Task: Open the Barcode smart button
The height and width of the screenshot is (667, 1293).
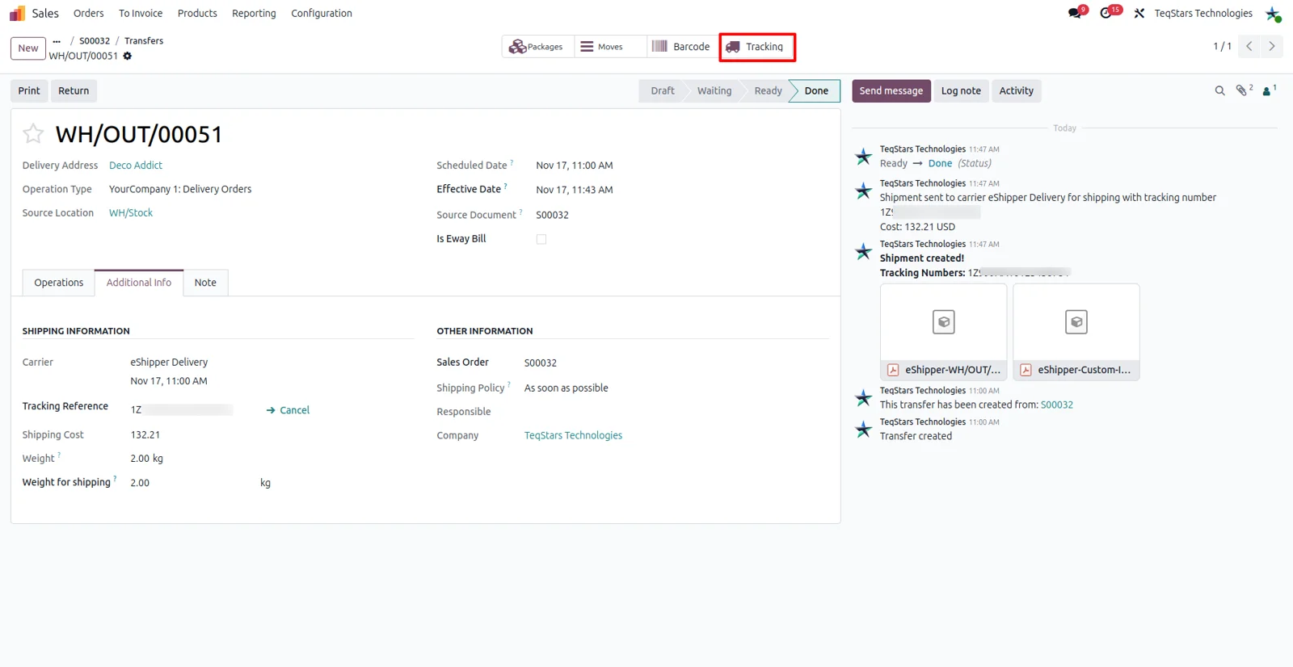Action: pos(682,47)
